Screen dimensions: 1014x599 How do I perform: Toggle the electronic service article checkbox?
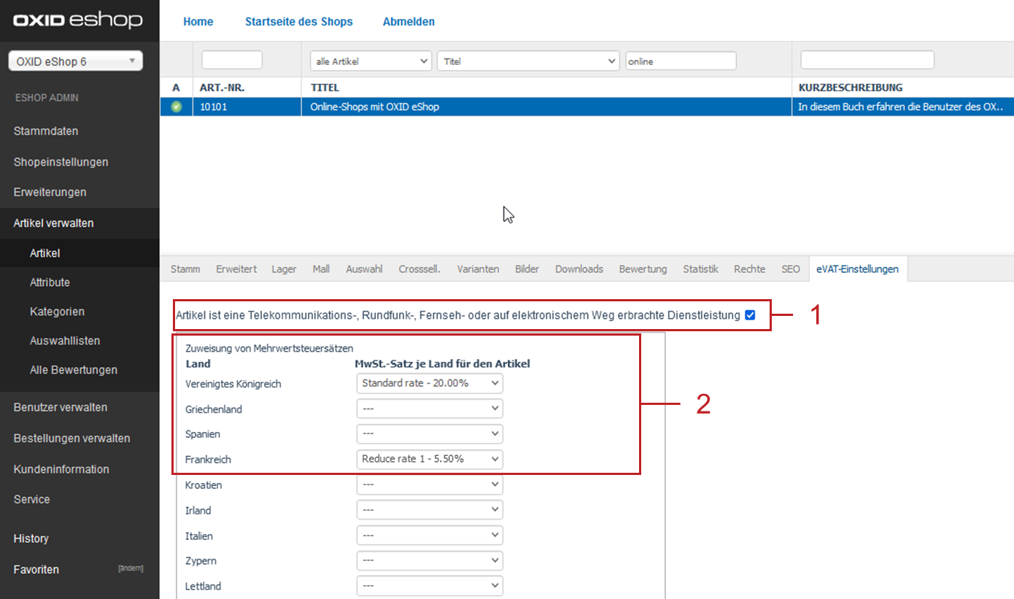click(750, 315)
